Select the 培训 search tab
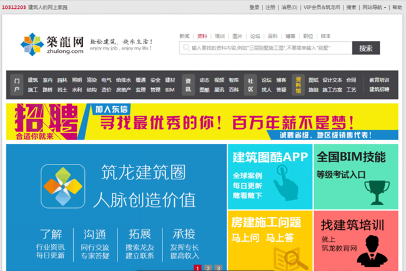406x271 pixels. 220,36
